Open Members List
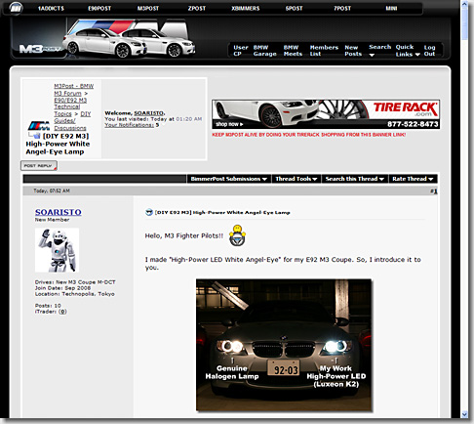Image resolution: width=474 pixels, height=424 pixels. click(324, 51)
